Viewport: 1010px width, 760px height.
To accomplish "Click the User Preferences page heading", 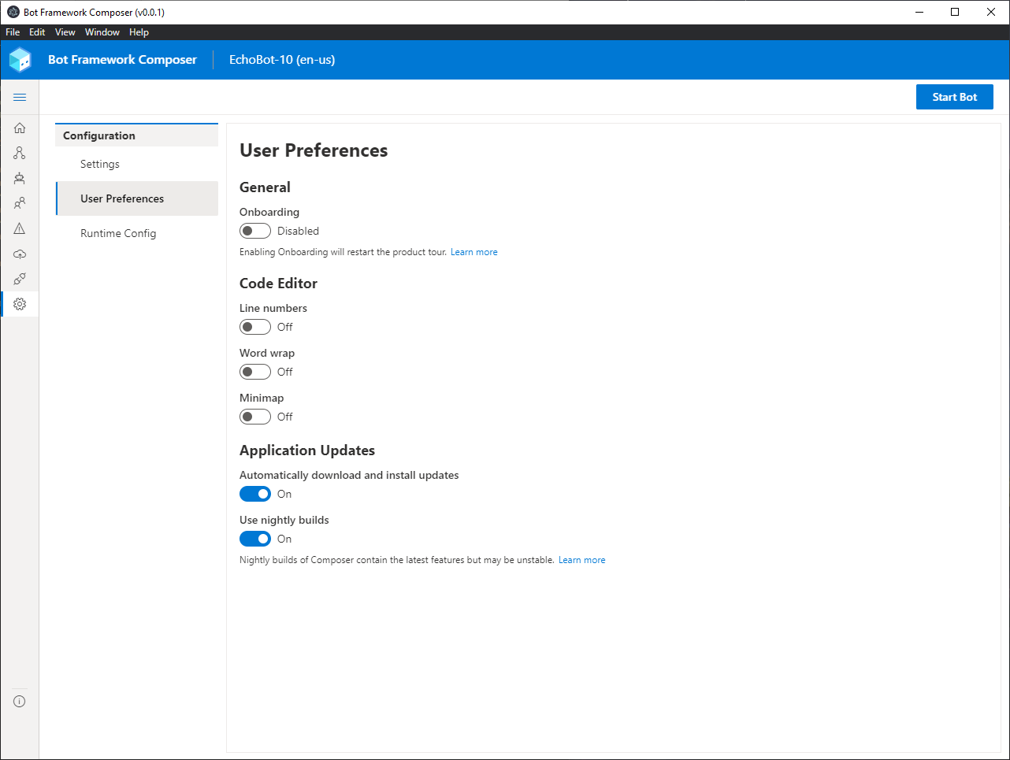I will click(x=314, y=150).
